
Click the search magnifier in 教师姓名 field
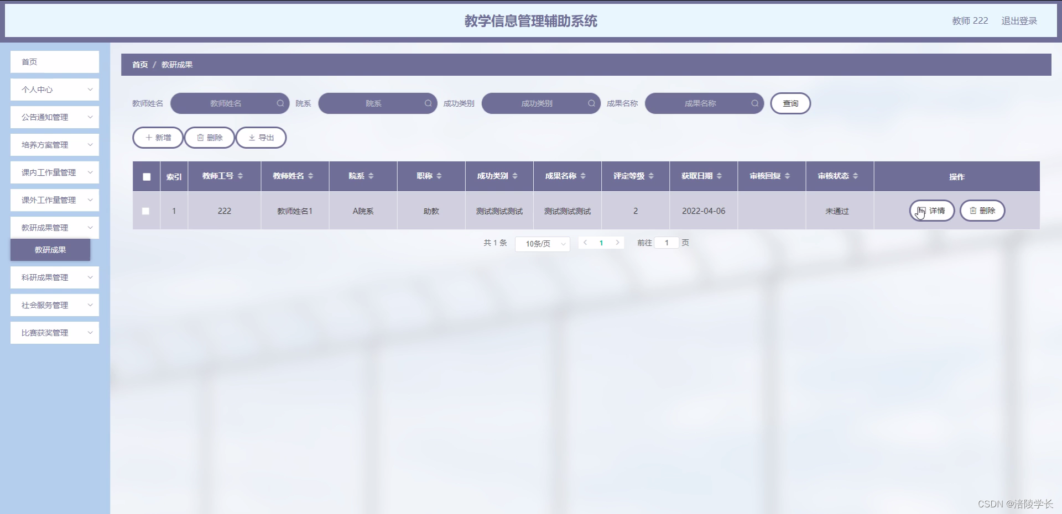281,103
